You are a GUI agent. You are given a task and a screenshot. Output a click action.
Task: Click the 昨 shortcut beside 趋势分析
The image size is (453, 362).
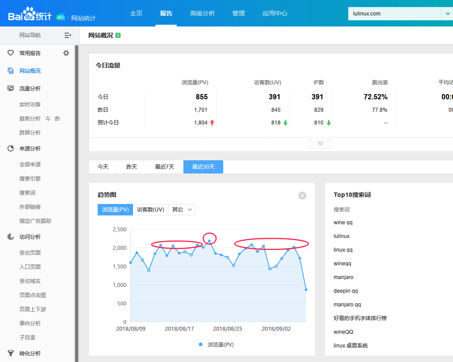pos(57,119)
